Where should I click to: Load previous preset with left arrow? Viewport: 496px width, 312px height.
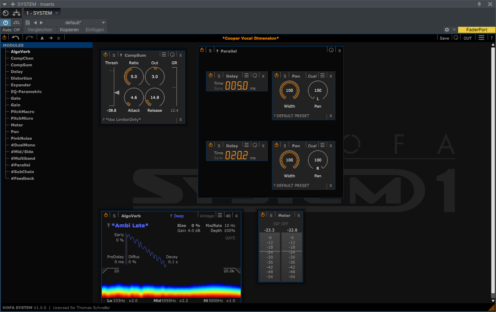point(35,23)
